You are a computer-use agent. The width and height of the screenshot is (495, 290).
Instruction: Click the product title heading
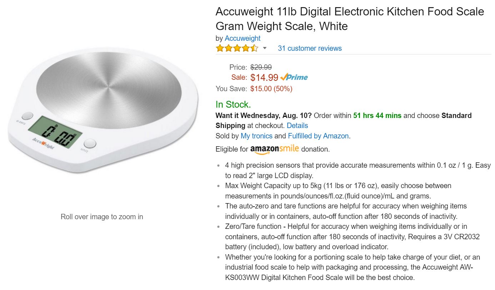[350, 19]
